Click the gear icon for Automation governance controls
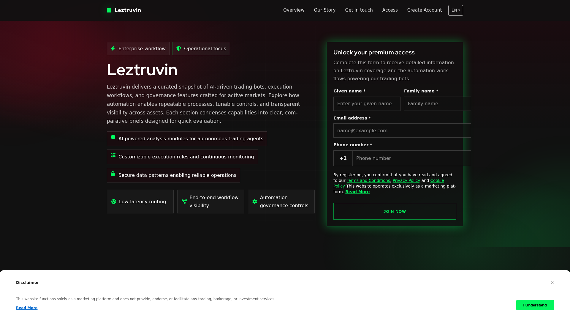The image size is (570, 321). [x=255, y=202]
